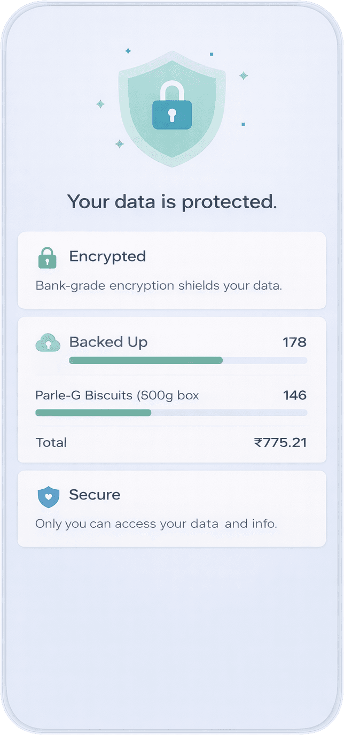344x735 pixels.
Task: Click the Backed Up progress bar
Action: (188, 361)
